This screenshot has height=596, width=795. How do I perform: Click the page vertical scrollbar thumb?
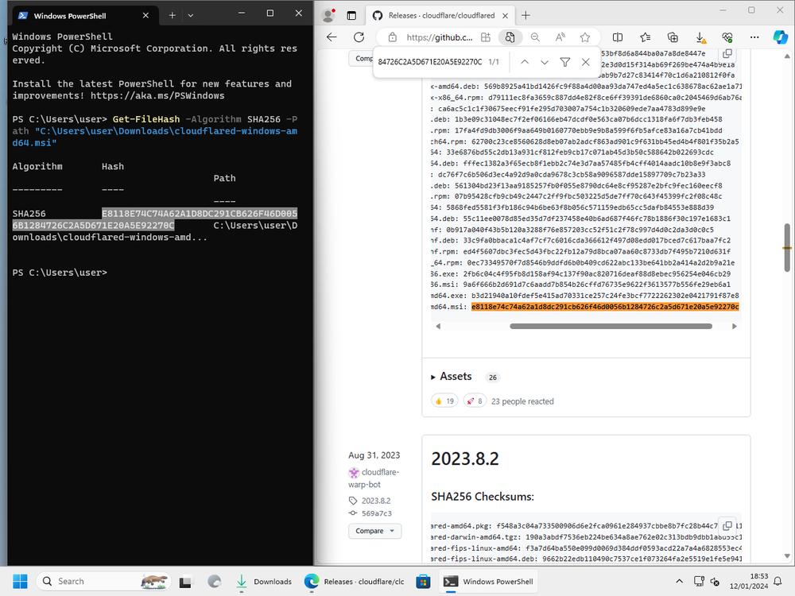point(787,247)
